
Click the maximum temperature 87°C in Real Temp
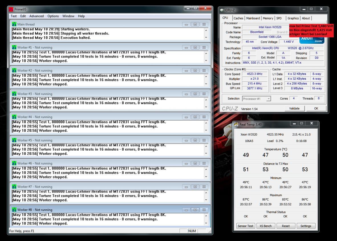246,199
